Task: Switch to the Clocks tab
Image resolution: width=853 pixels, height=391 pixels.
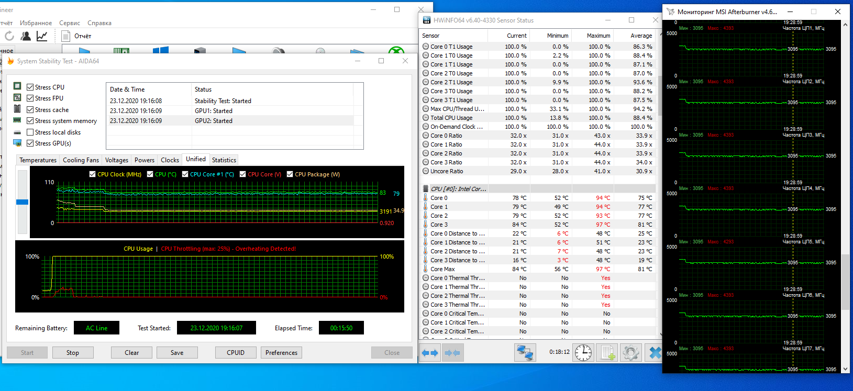Action: tap(170, 160)
